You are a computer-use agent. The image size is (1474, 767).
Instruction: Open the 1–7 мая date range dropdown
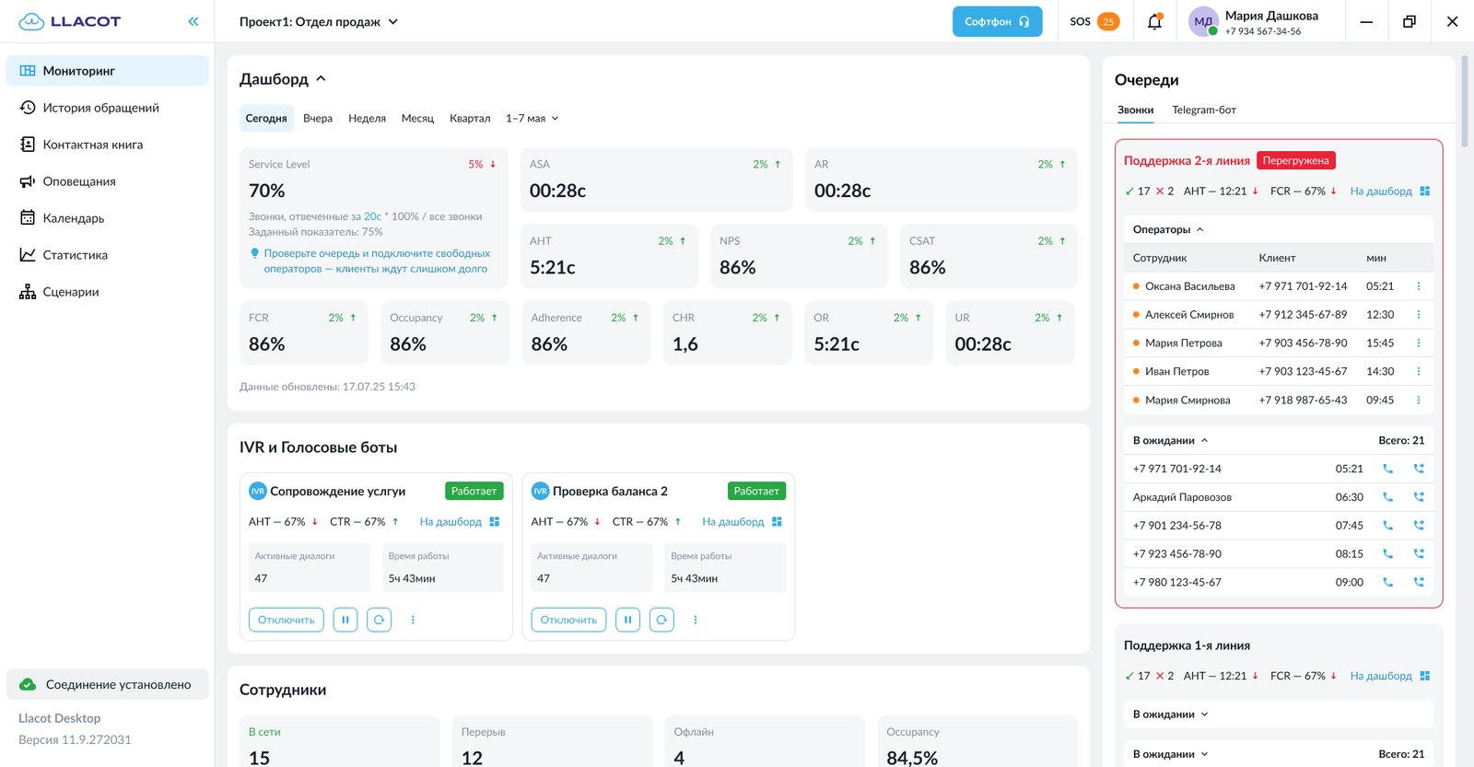coord(532,118)
